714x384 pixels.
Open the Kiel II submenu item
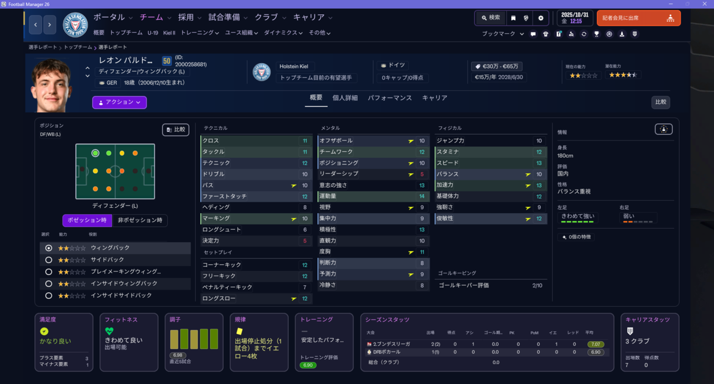coord(170,33)
